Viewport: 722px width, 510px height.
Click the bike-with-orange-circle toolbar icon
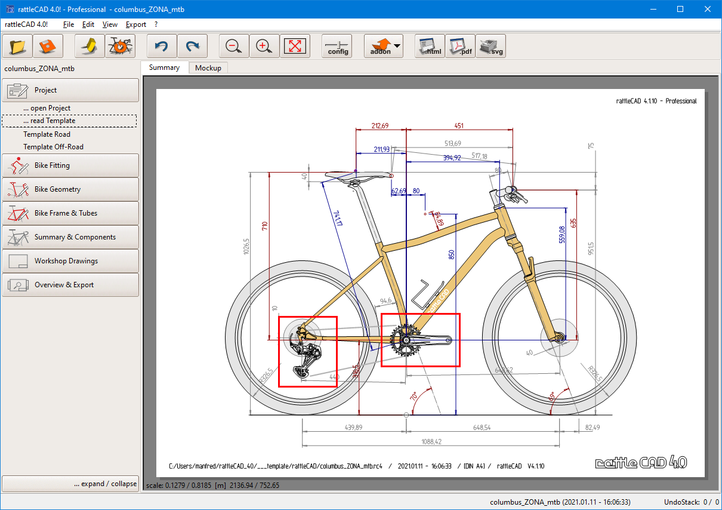[120, 46]
